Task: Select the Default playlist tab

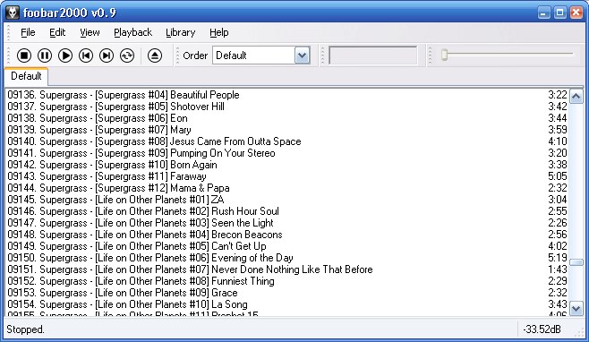Action: [26, 76]
